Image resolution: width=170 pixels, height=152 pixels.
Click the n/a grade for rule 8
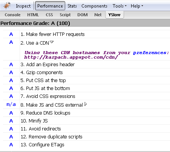11,104
